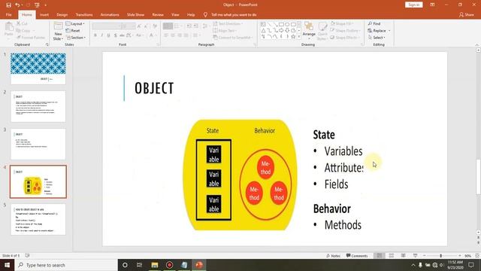Viewport: 481px width, 271px height.
Task: Switch to the Review tab
Action: (x=158, y=15)
